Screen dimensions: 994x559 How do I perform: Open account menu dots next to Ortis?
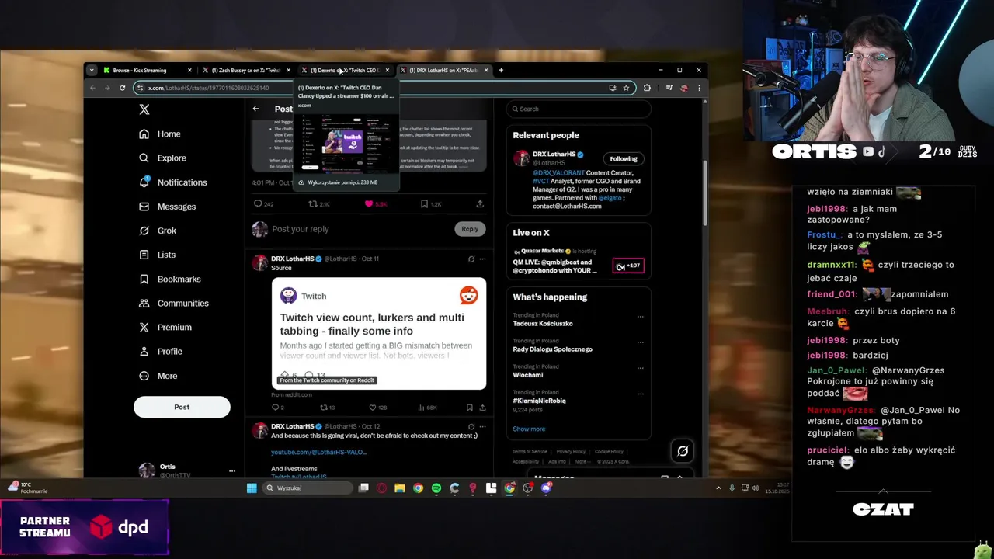click(x=231, y=470)
